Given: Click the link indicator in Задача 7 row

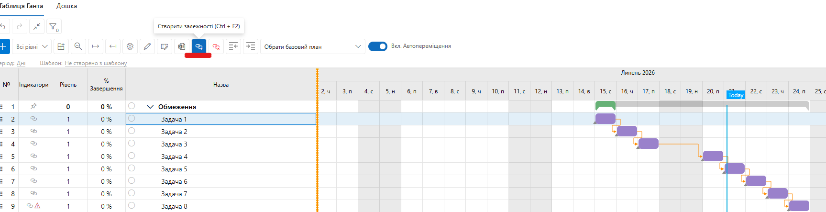Looking at the screenshot, I should (33, 193).
